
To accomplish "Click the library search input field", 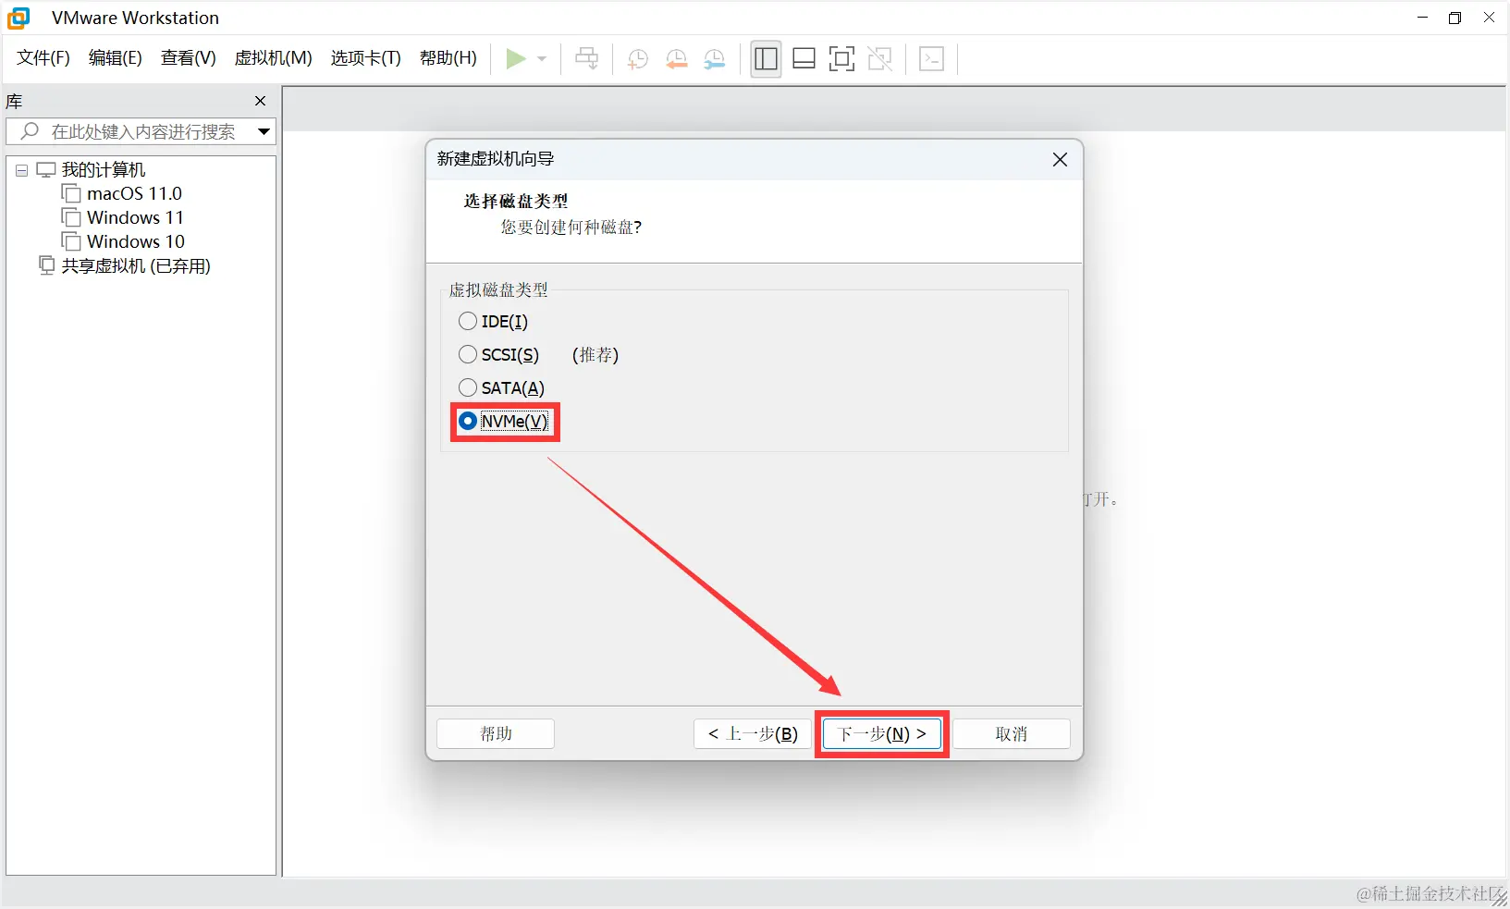I will 141,131.
